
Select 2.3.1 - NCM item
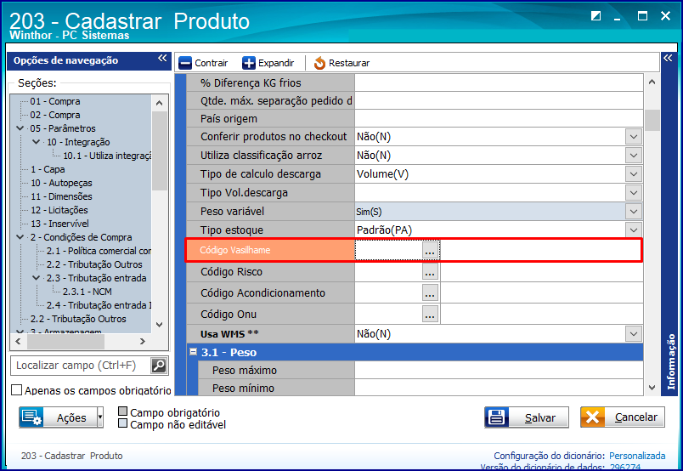click(87, 292)
